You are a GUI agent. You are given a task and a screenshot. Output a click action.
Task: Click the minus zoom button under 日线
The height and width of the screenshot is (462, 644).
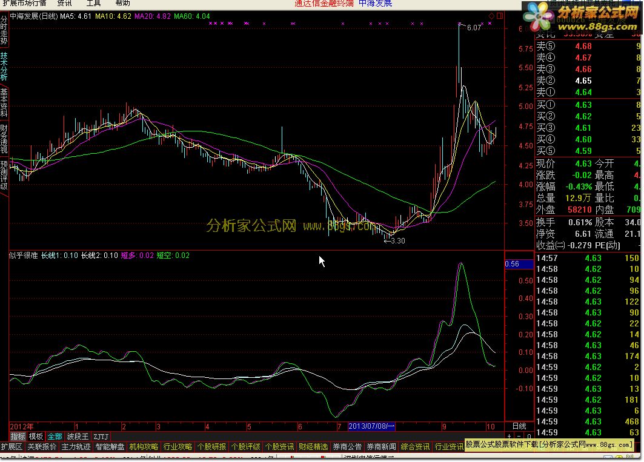[519, 436]
